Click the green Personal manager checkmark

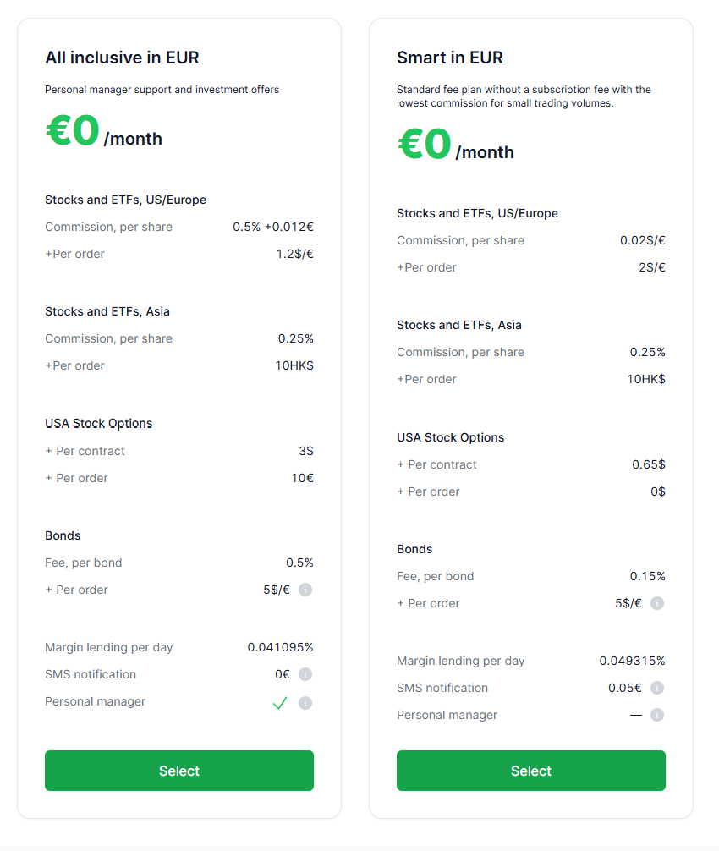tap(280, 702)
